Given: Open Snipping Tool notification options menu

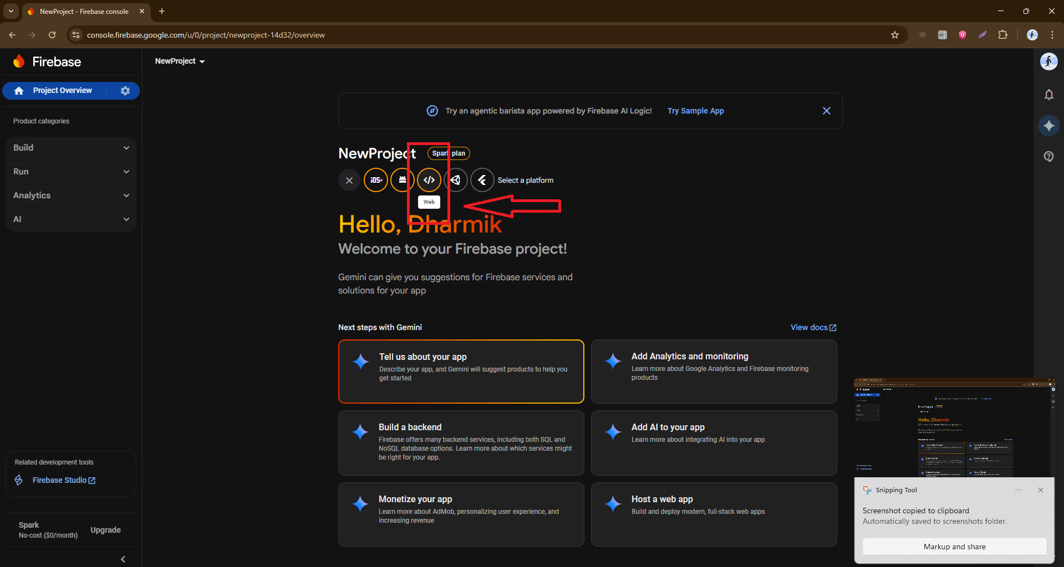Looking at the screenshot, I should (1019, 490).
